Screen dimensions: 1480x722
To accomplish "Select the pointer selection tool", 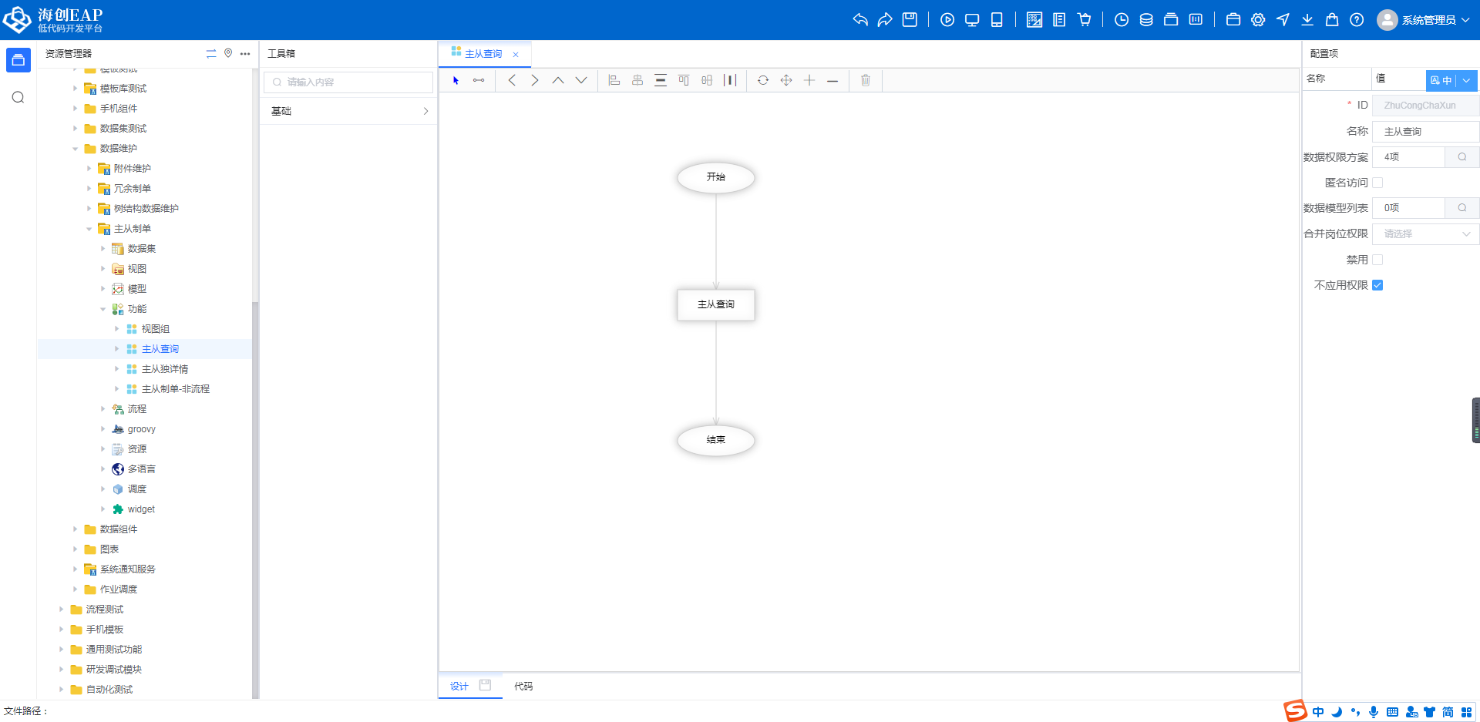I will pyautogui.click(x=456, y=80).
